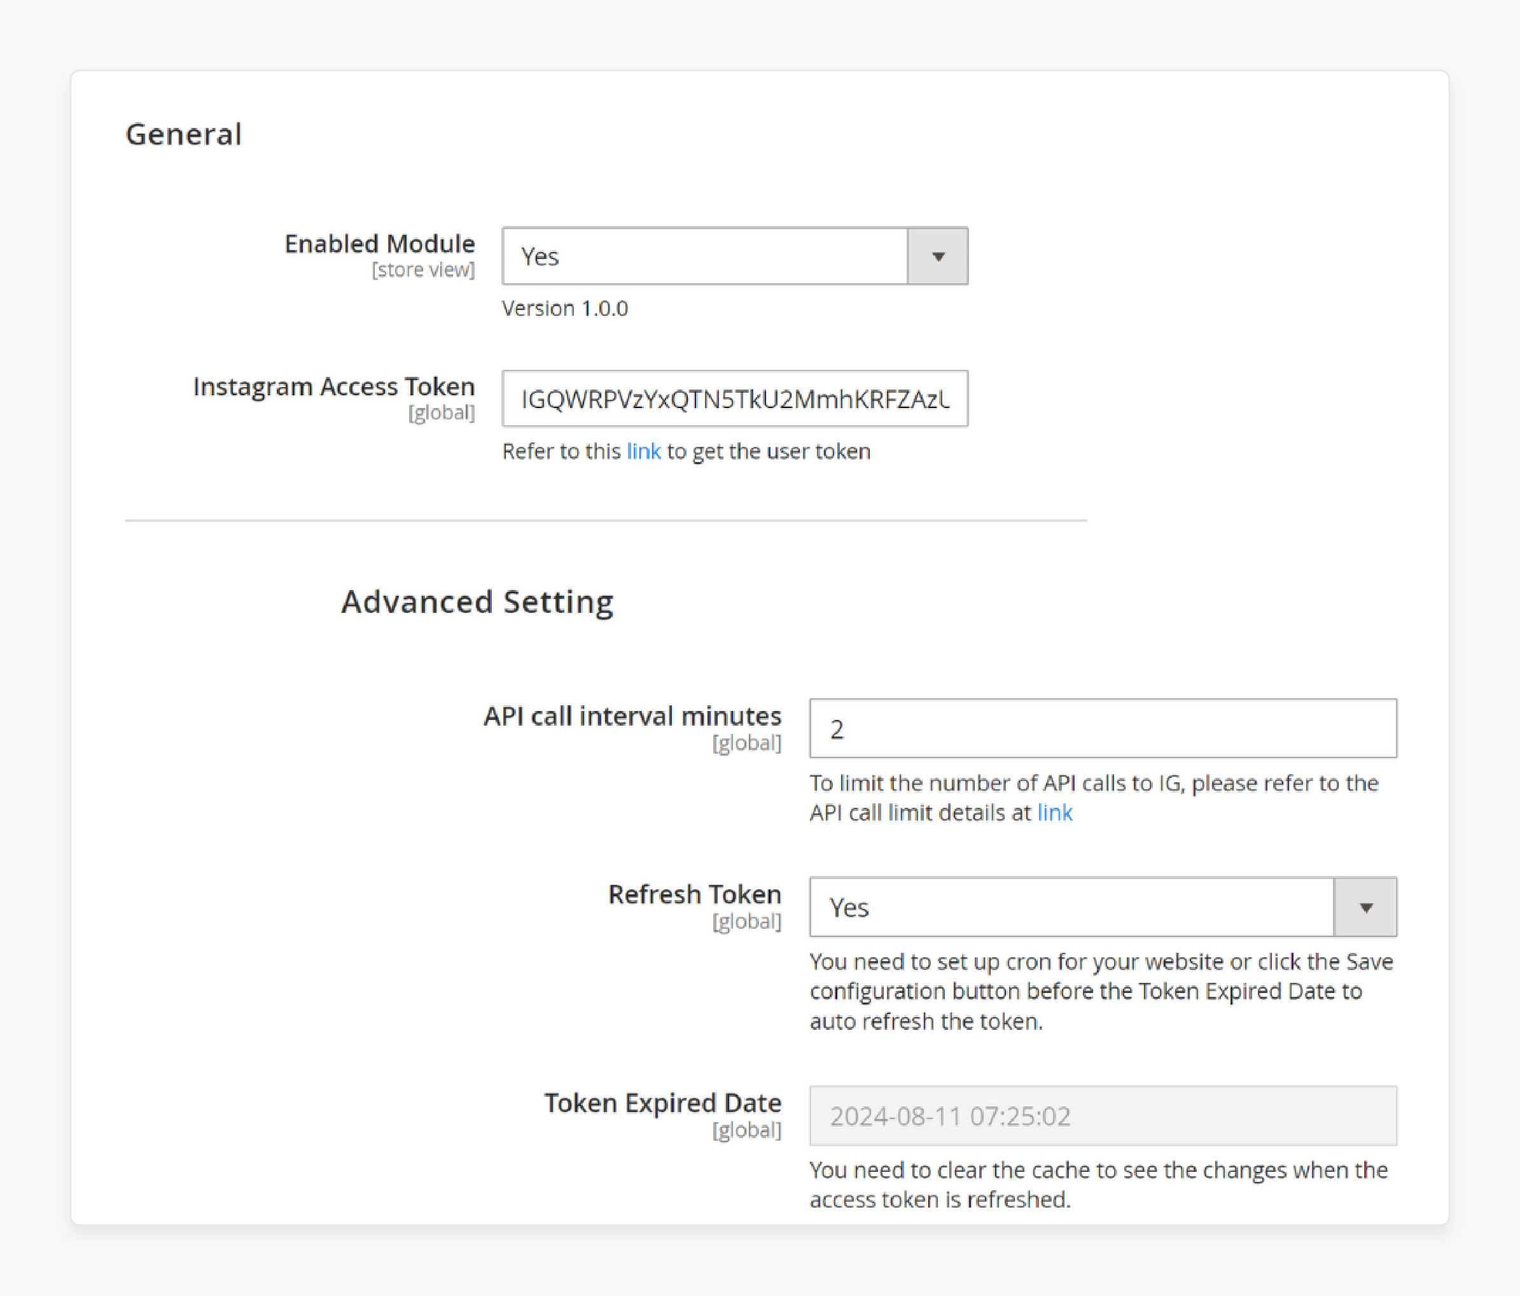
Task: Open the Refresh Token dropdown
Action: click(1103, 907)
